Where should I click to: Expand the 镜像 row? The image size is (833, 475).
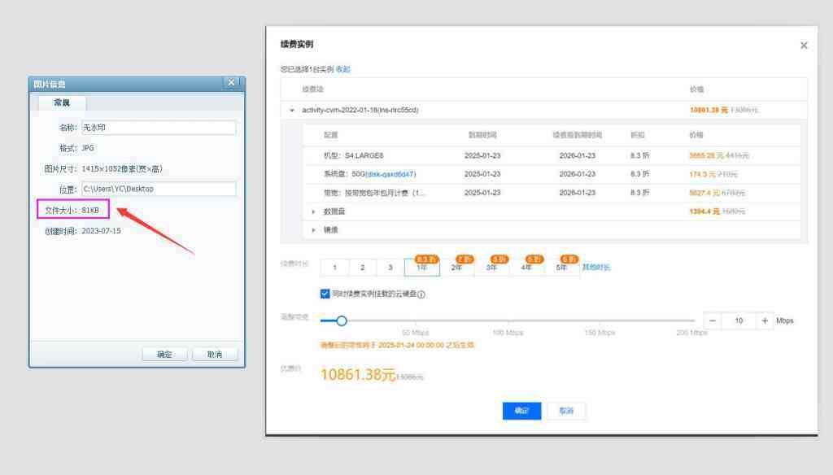pyautogui.click(x=314, y=230)
